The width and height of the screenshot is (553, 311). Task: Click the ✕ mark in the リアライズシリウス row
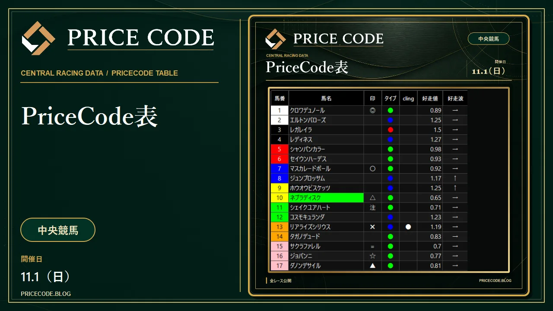[372, 227]
